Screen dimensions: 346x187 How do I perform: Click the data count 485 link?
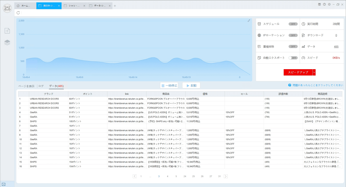(336, 46)
